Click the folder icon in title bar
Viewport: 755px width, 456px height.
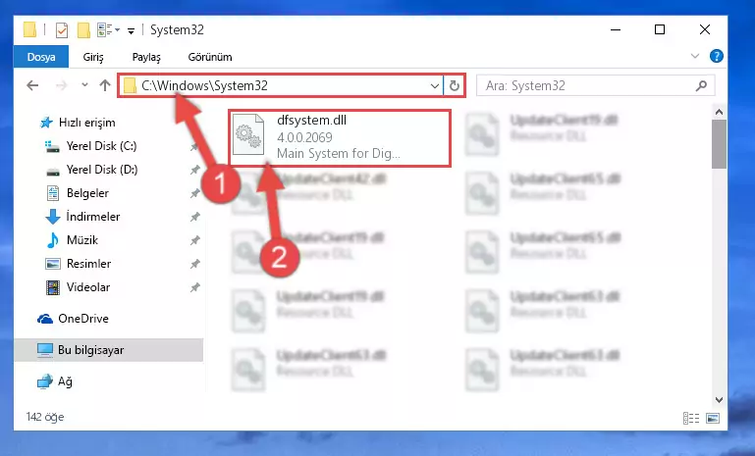tap(29, 29)
